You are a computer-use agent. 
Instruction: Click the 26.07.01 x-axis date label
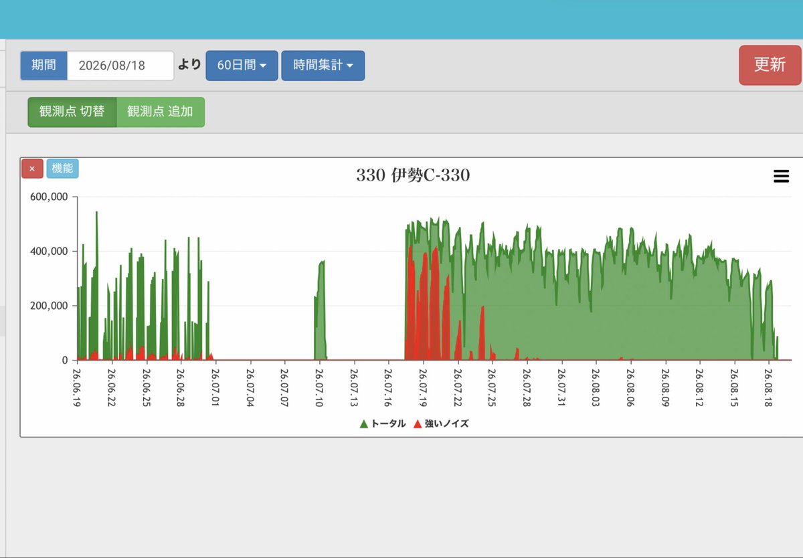click(x=215, y=386)
